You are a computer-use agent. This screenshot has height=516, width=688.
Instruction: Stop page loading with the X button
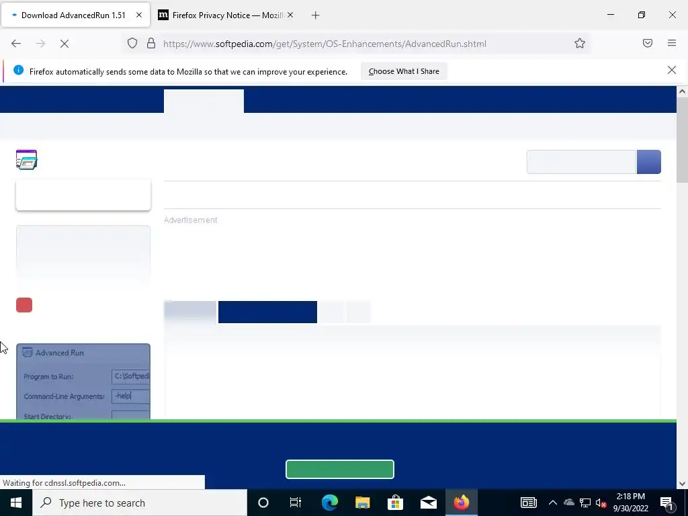tap(64, 44)
